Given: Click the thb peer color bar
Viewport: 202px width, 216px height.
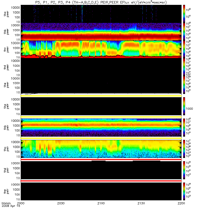Looking at the screenshot, I should [184, 32].
